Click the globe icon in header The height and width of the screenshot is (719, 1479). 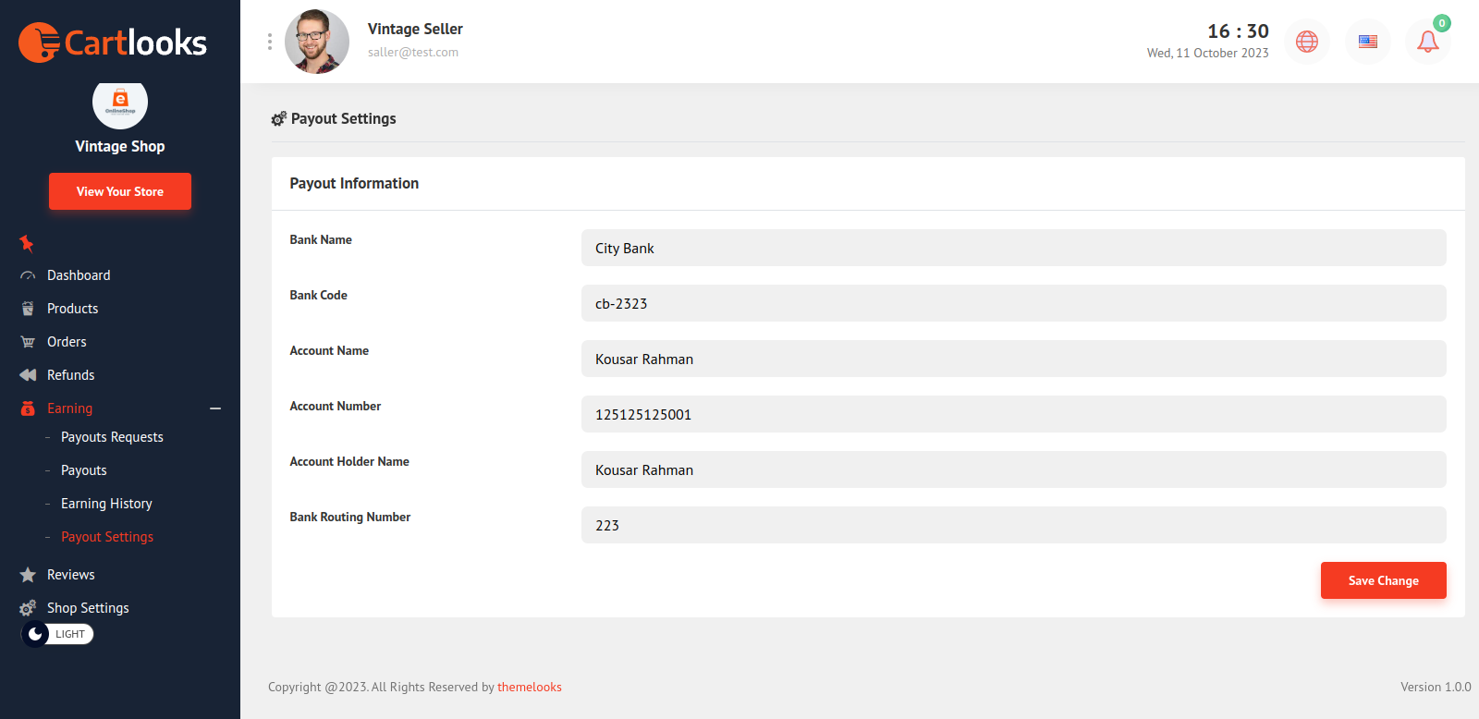[x=1306, y=42]
